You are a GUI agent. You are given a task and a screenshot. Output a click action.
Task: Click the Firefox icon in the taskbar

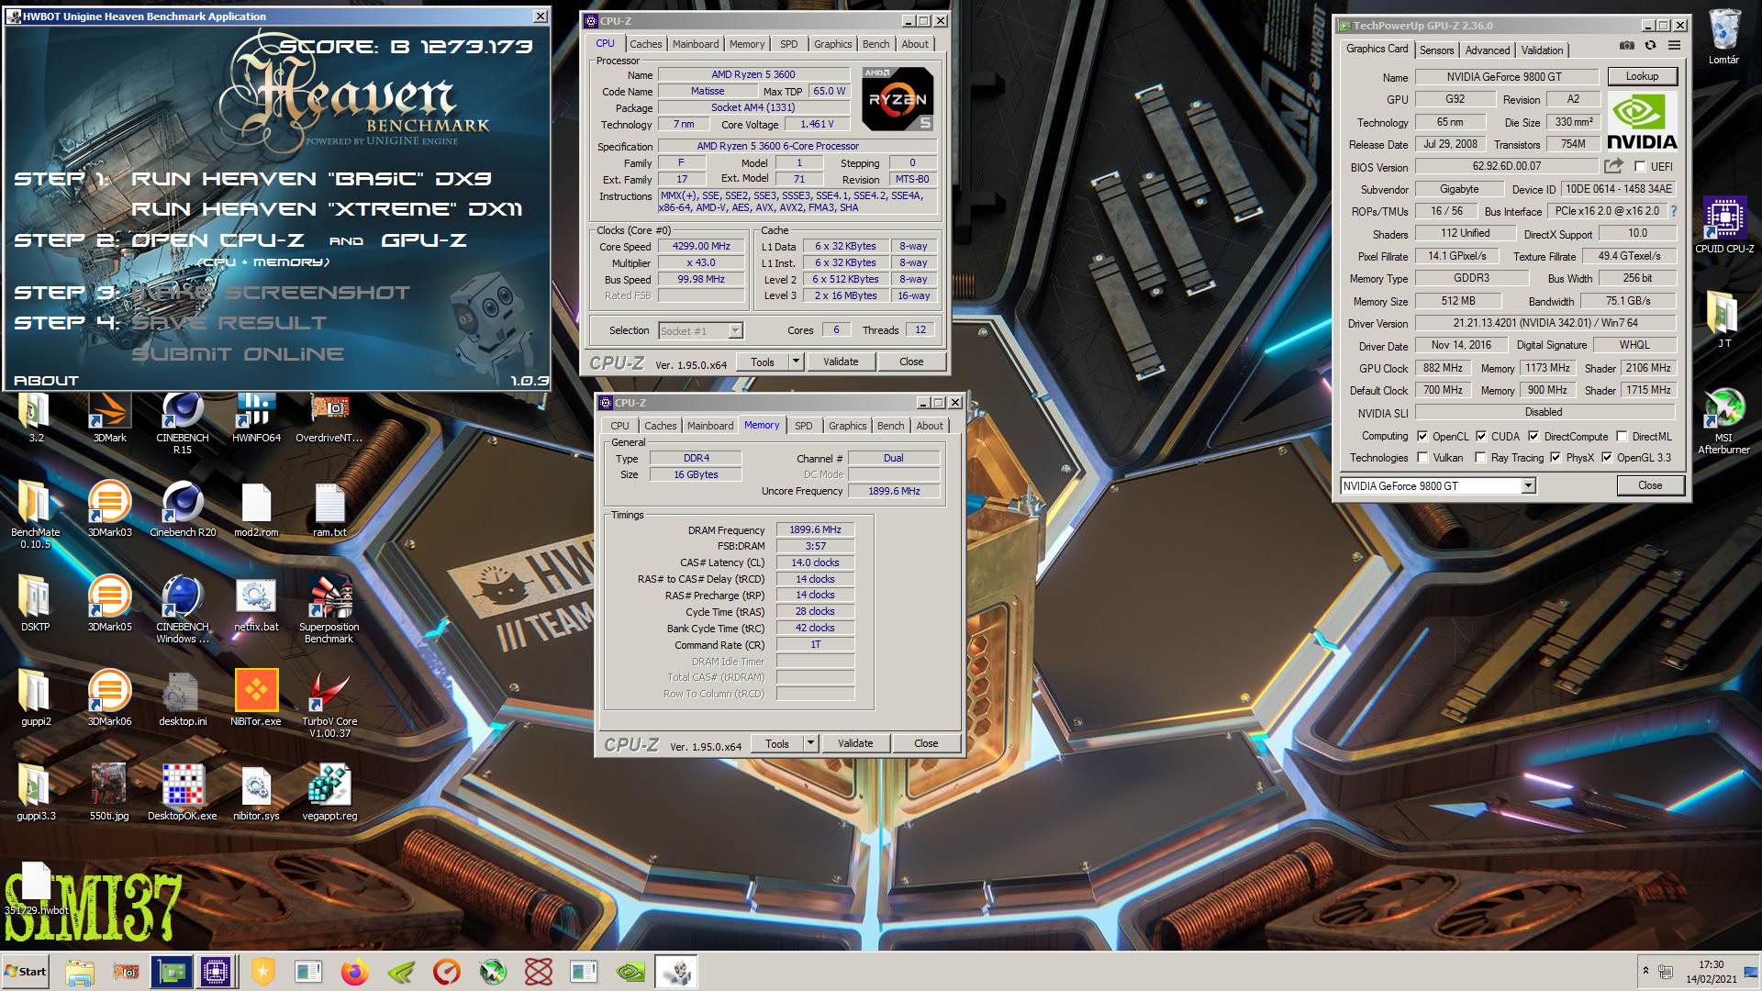(x=354, y=972)
